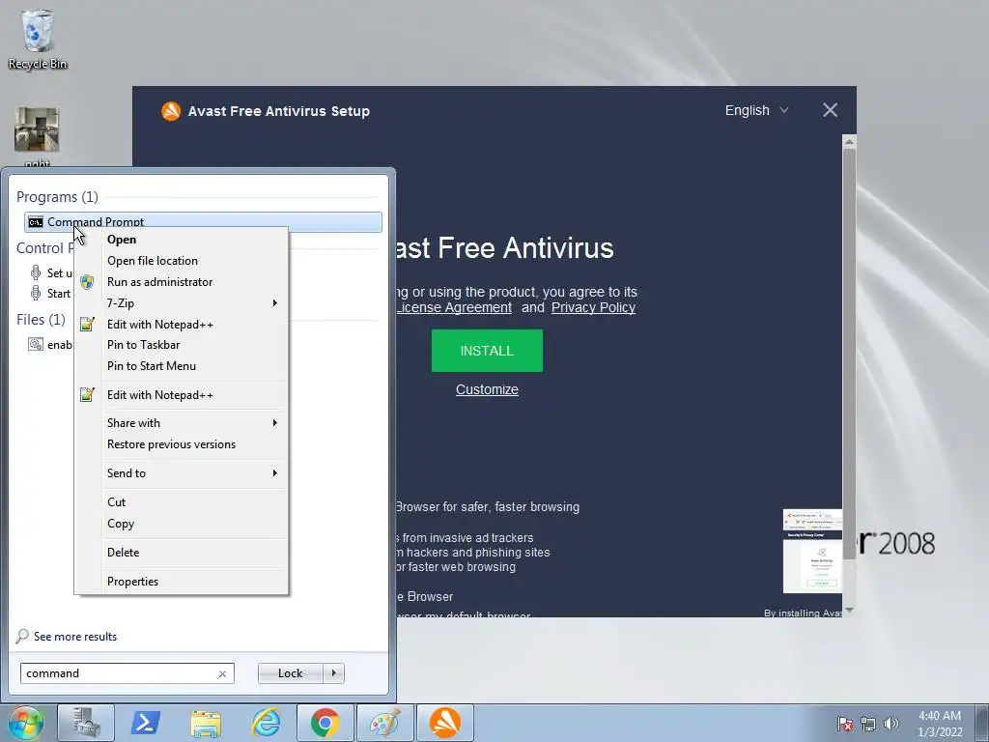Screen dimensions: 989x742
Task: Switch to Avast installer taskbar button
Action: point(445,723)
